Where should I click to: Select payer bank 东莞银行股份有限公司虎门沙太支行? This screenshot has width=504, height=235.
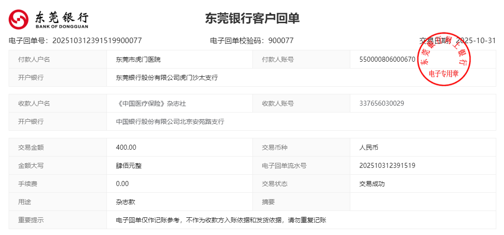point(167,78)
